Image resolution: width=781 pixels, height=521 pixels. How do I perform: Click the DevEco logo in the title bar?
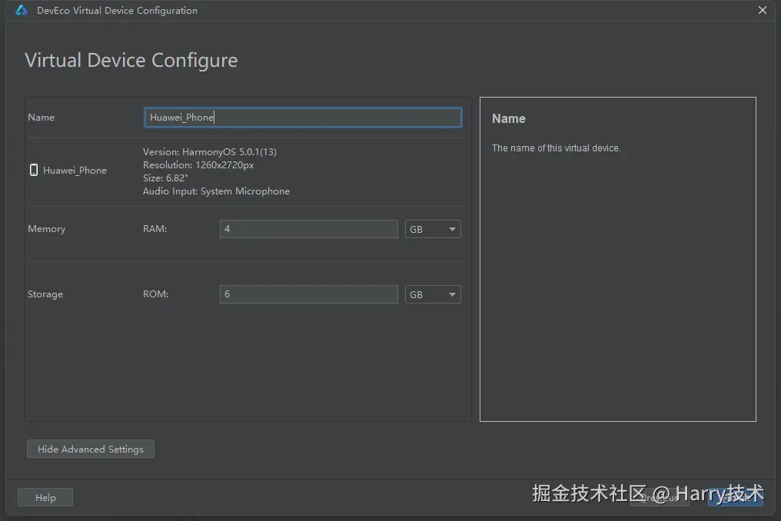22,11
